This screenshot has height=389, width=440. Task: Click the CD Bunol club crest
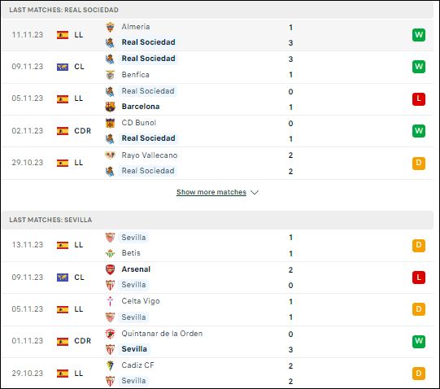point(110,123)
